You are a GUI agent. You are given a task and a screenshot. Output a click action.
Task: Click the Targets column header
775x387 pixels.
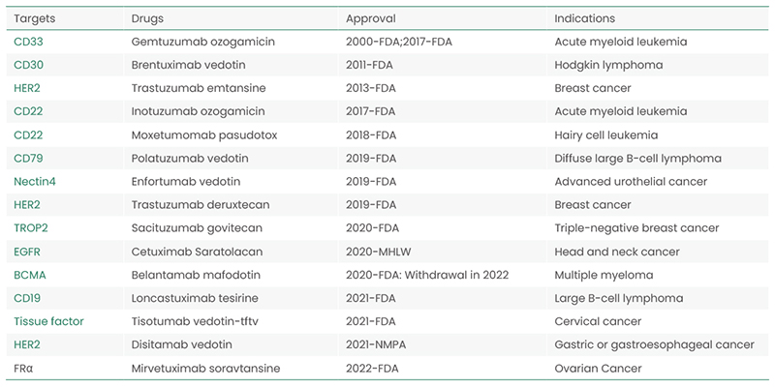35,18
